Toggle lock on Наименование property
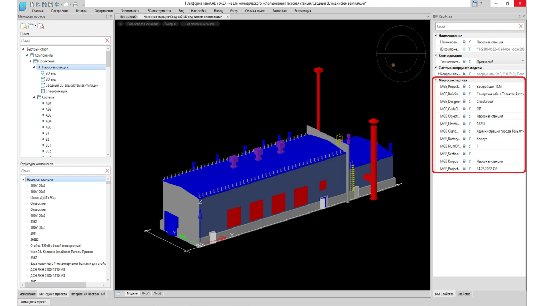The height and width of the screenshot is (306, 544). (464, 42)
